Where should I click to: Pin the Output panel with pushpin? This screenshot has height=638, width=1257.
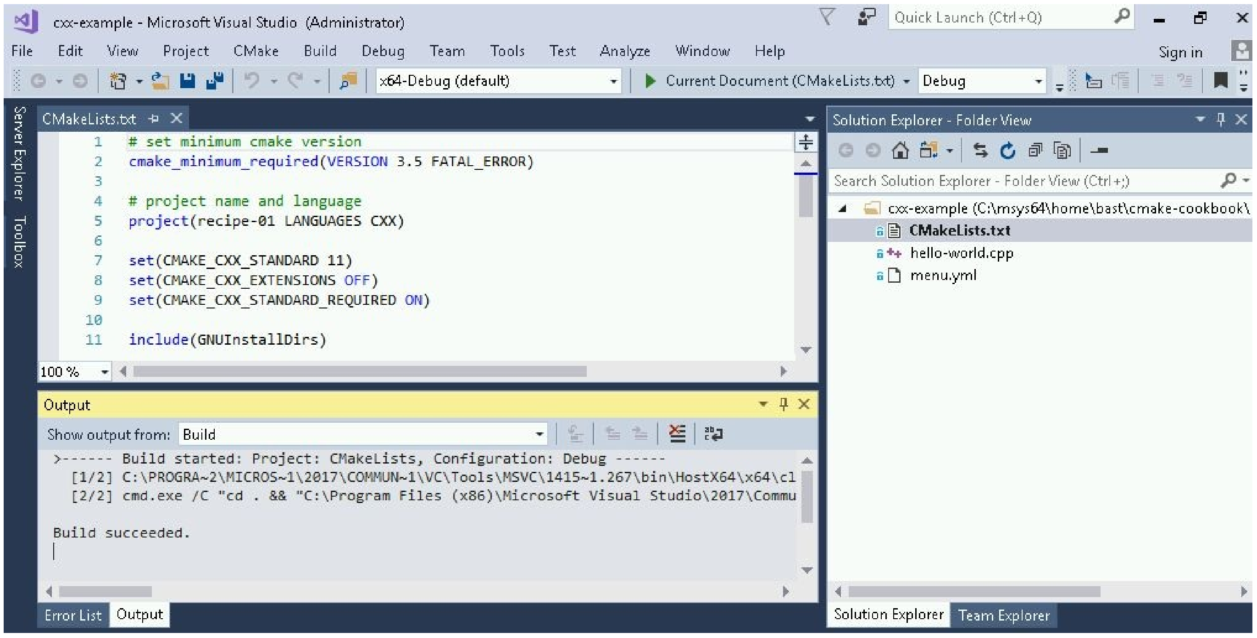784,404
